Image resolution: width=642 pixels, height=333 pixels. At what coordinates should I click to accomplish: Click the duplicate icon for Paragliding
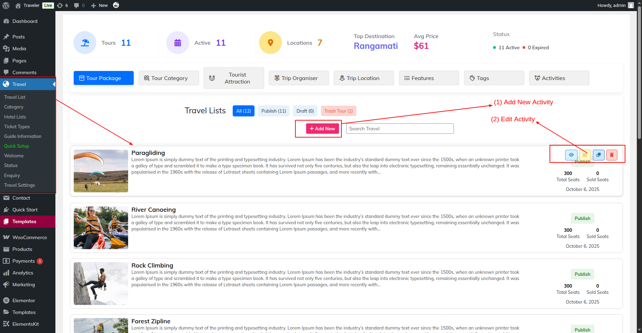pos(598,155)
